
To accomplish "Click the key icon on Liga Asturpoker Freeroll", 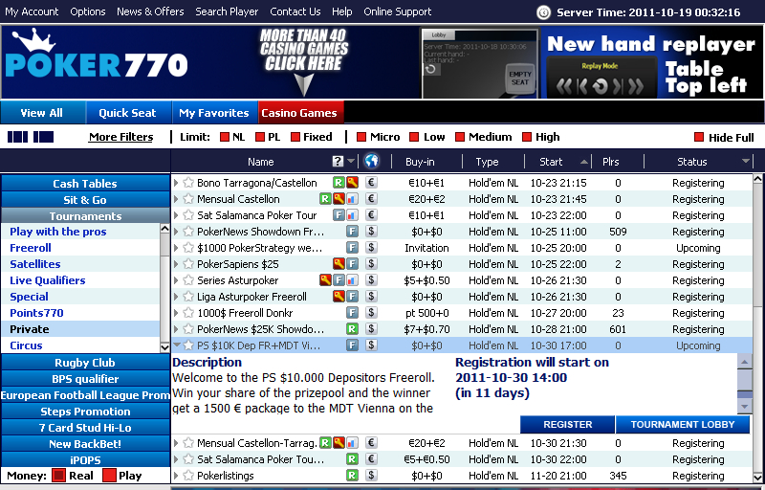I will coord(339,297).
